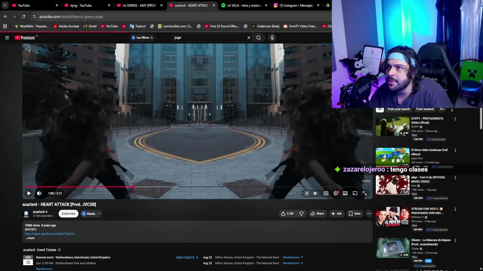Open slayr - Turn It Up thumbnail
Screen dimensions: 483x271
pos(392,185)
